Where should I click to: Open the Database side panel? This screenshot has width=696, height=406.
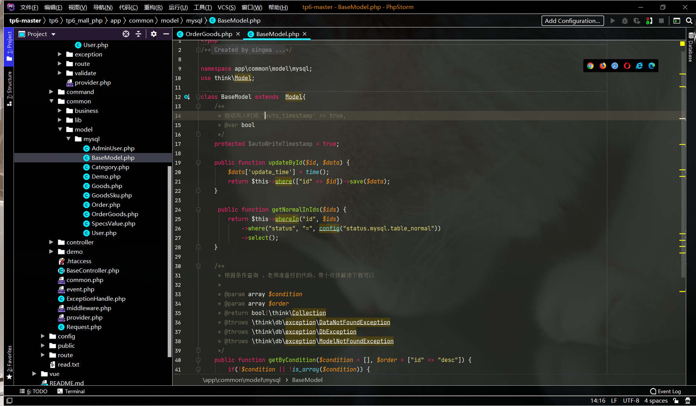[691, 47]
